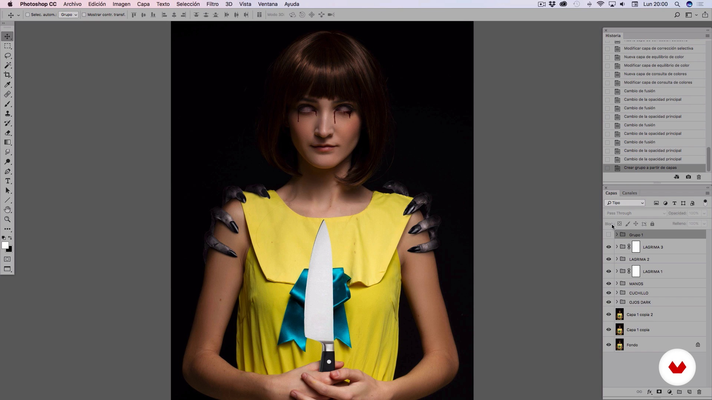This screenshot has width=712, height=400.
Task: Select the Hand tool
Action: 7,210
